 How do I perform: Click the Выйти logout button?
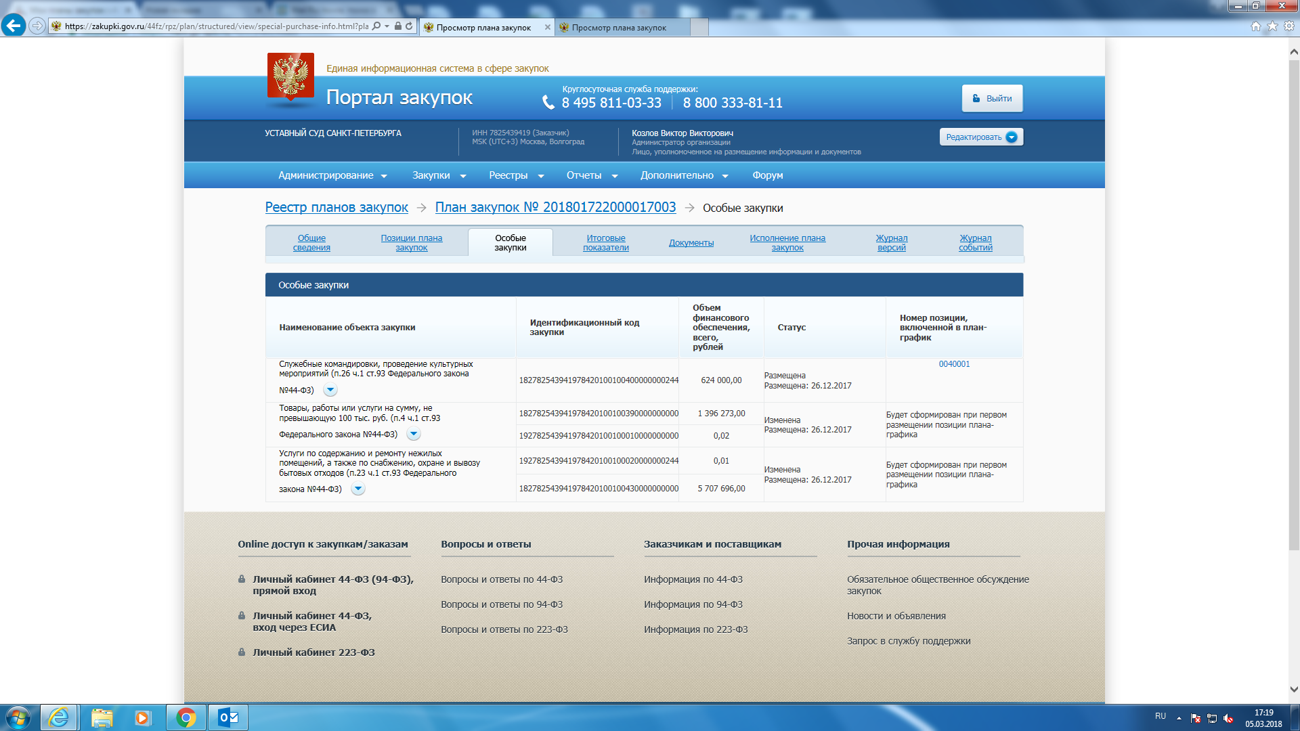click(992, 99)
